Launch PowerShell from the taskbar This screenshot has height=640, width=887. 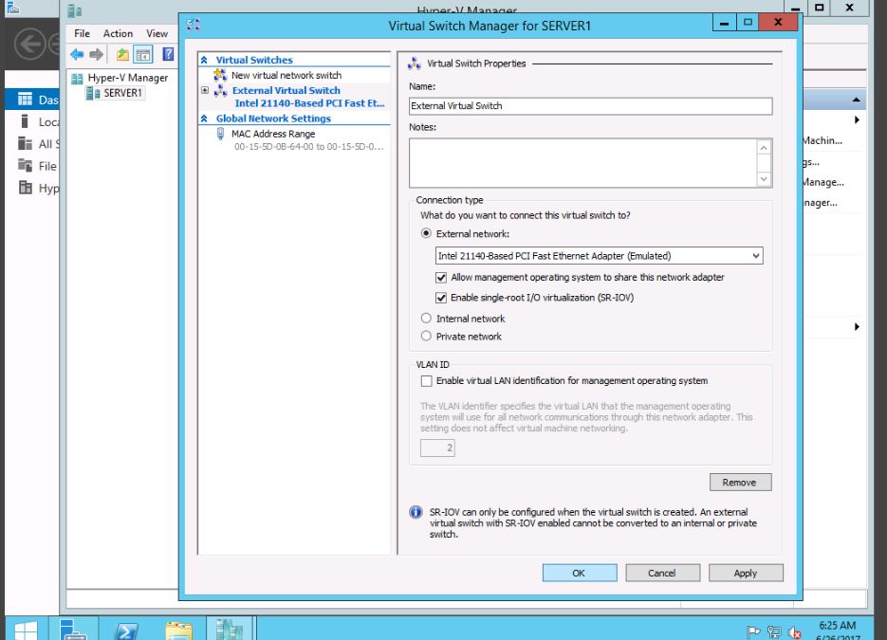pyautogui.click(x=125, y=630)
